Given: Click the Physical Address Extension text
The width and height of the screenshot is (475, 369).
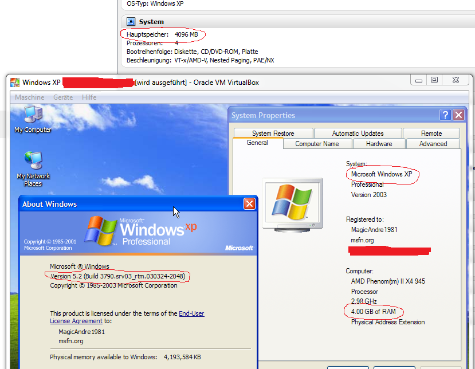Looking at the screenshot, I should coord(388,322).
